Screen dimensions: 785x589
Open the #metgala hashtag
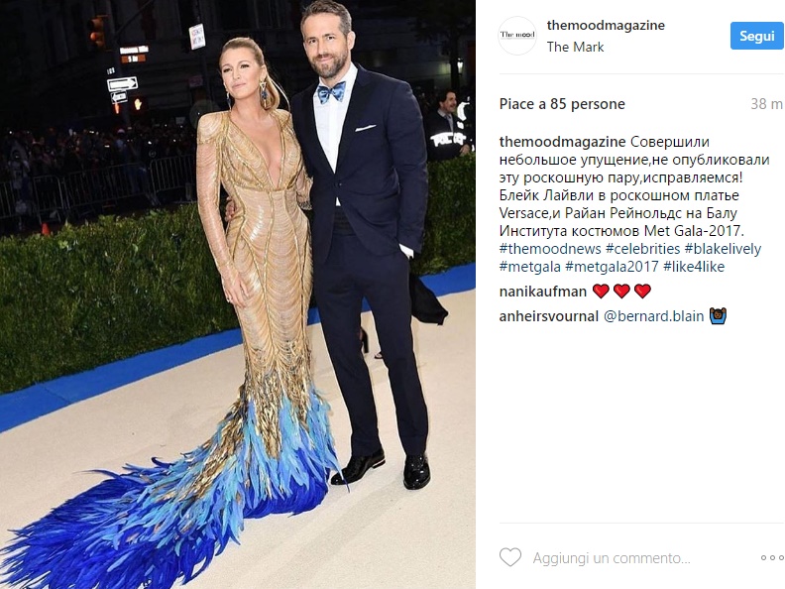click(x=529, y=267)
